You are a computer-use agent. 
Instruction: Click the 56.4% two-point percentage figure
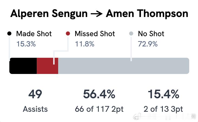(x=99, y=94)
